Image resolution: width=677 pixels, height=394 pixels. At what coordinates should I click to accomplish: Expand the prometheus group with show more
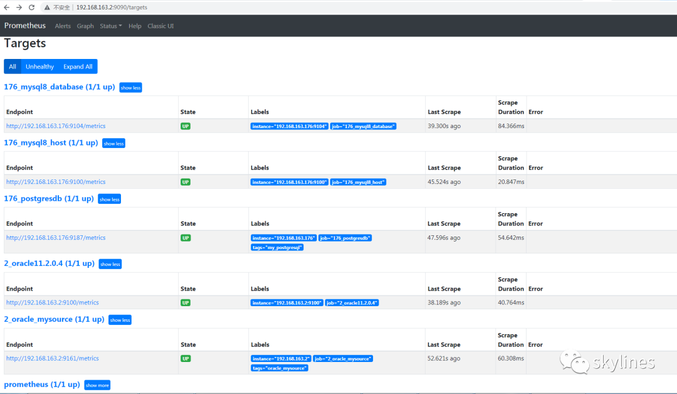97,385
